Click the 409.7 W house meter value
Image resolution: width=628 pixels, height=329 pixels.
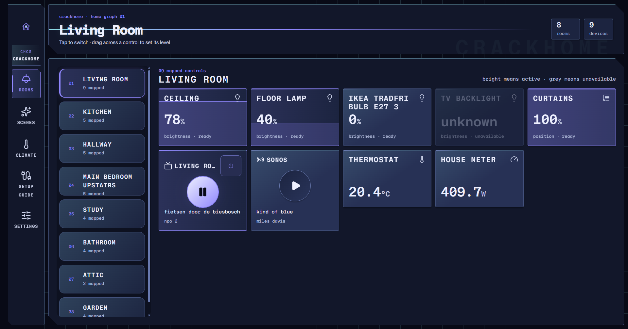pos(463,192)
